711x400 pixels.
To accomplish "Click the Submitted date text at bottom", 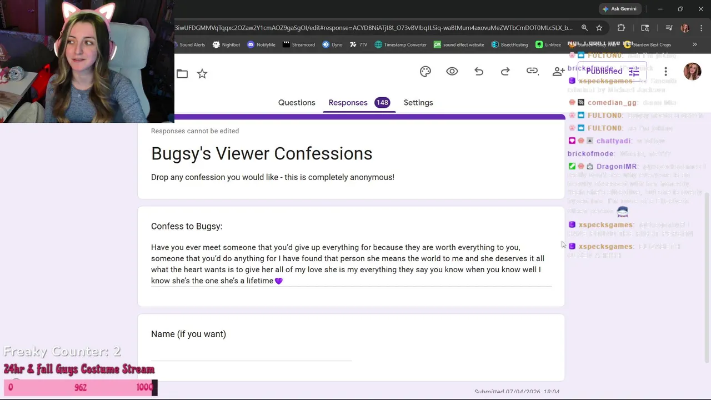I will pos(517,392).
